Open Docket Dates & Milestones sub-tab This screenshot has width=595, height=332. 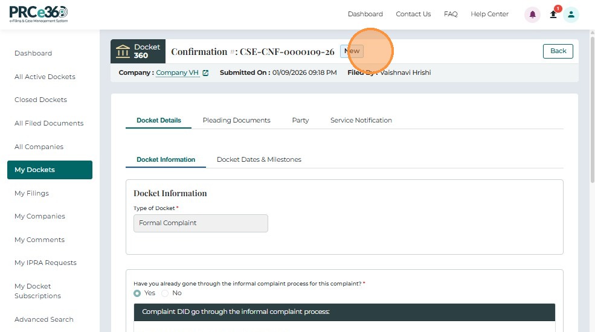[x=259, y=159]
